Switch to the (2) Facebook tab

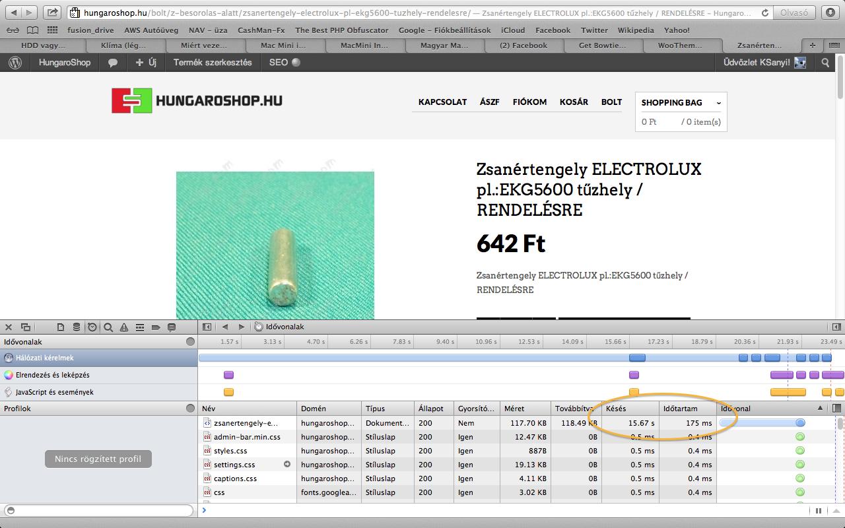click(524, 45)
